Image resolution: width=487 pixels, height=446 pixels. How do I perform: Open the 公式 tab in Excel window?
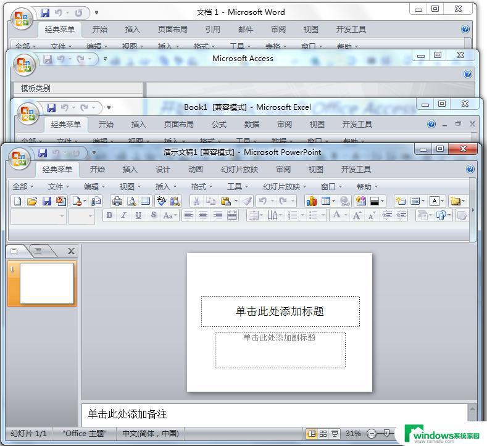[x=219, y=125]
